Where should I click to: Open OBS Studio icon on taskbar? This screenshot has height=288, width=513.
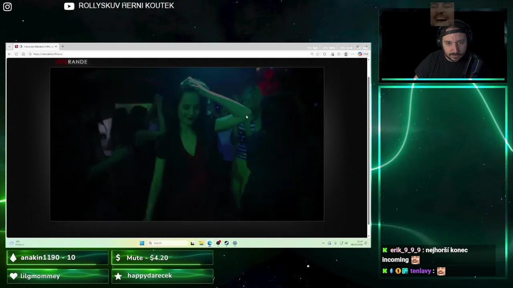(218, 243)
